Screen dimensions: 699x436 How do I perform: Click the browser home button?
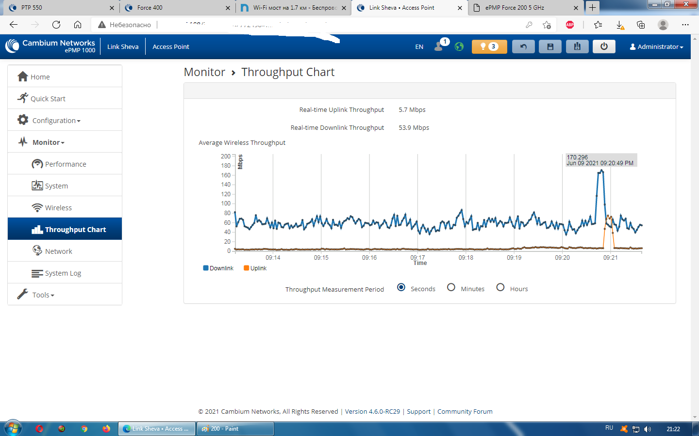pos(78,25)
